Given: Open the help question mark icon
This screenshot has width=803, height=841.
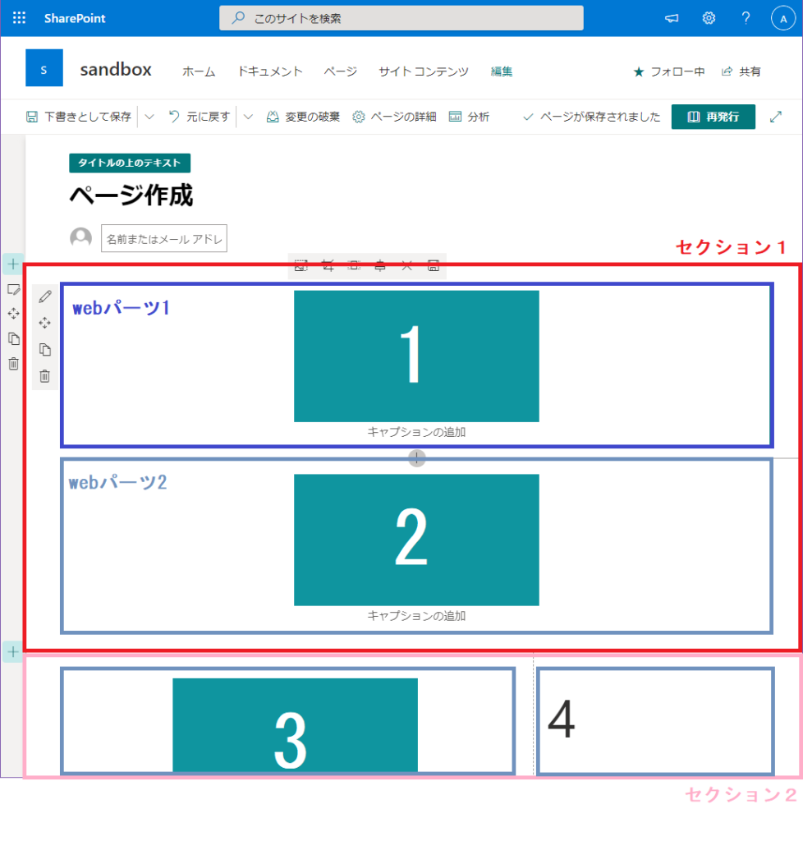Looking at the screenshot, I should point(746,18).
